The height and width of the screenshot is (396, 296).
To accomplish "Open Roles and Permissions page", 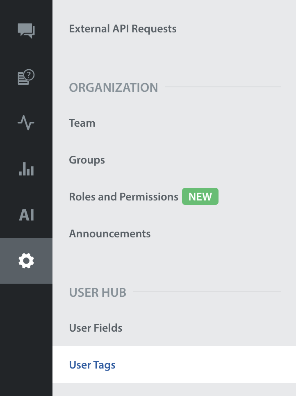I will click(x=123, y=197).
